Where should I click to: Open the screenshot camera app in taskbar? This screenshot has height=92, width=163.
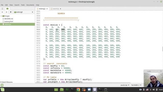89,90
